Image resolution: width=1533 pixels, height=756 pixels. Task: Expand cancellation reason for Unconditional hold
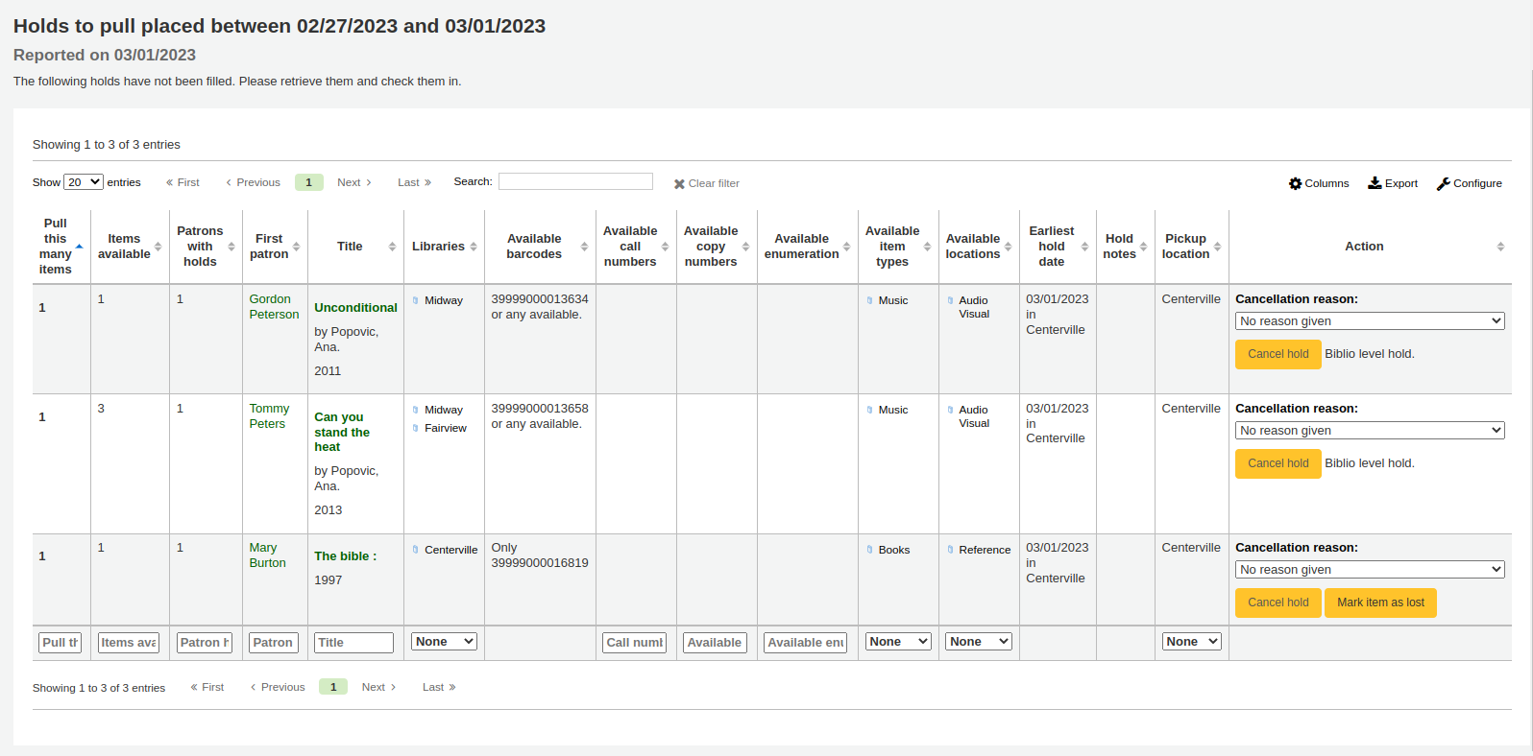pyautogui.click(x=1369, y=321)
